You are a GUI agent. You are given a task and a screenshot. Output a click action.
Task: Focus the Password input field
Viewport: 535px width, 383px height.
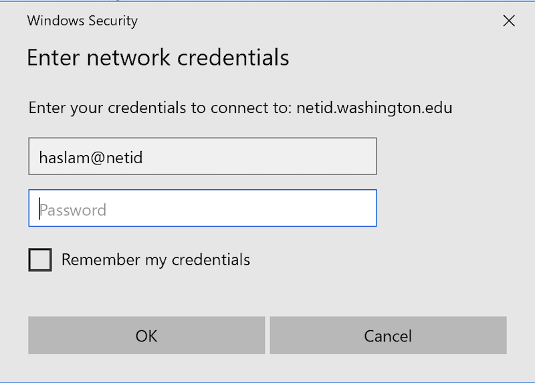203,208
